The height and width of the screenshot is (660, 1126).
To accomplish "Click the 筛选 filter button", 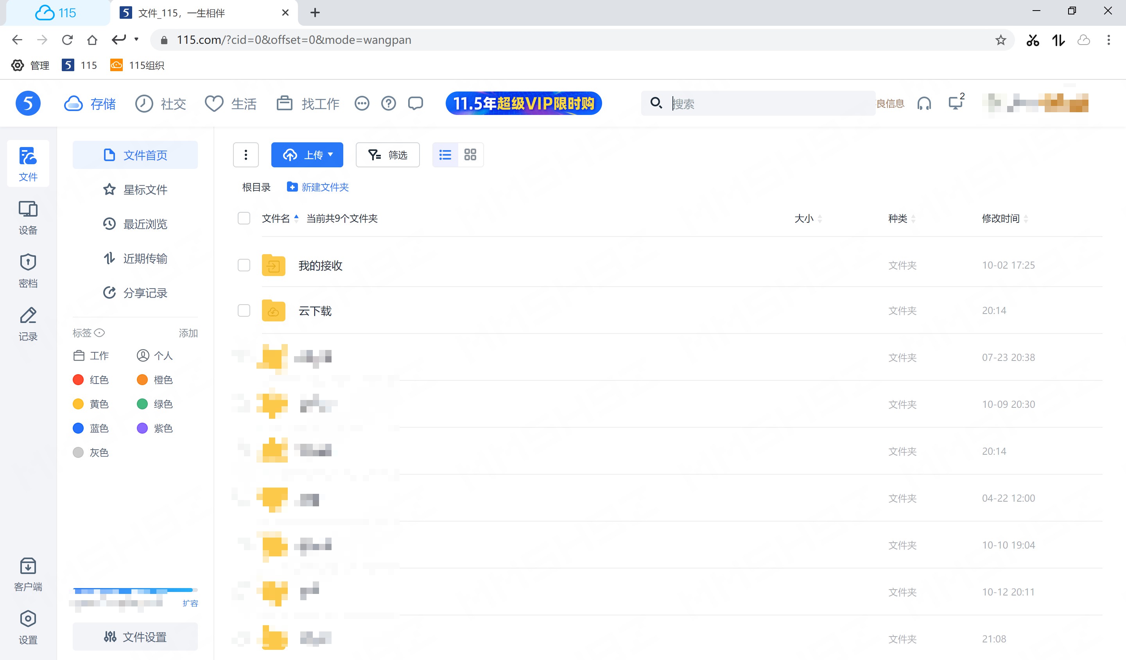I will coord(387,154).
